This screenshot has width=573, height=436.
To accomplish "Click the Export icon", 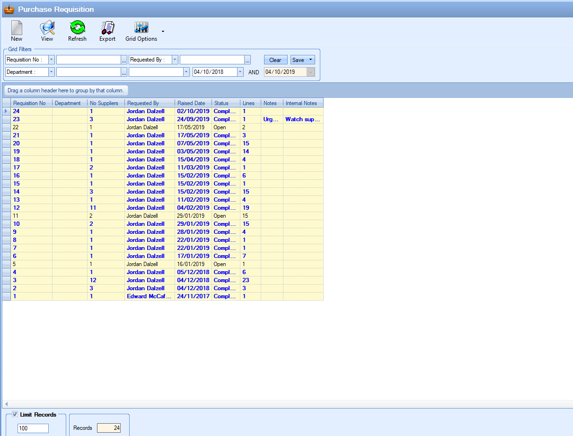I will click(107, 28).
